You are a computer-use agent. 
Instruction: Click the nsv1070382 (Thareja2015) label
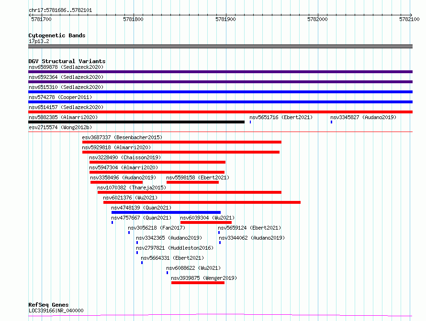132,188
